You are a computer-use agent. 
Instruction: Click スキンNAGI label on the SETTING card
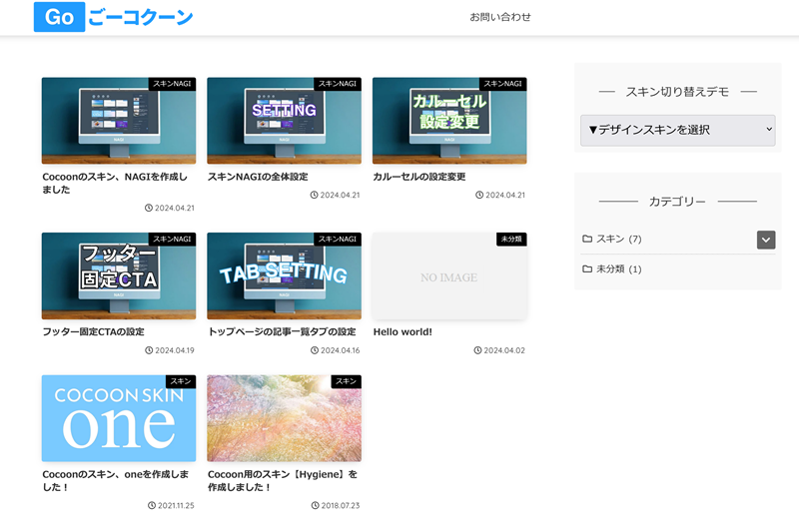pyautogui.click(x=338, y=84)
